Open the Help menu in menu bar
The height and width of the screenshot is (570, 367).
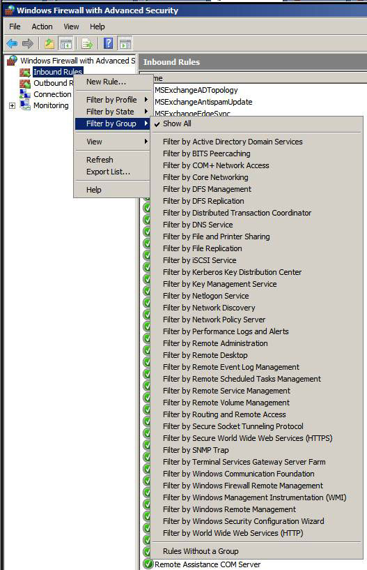click(x=97, y=27)
